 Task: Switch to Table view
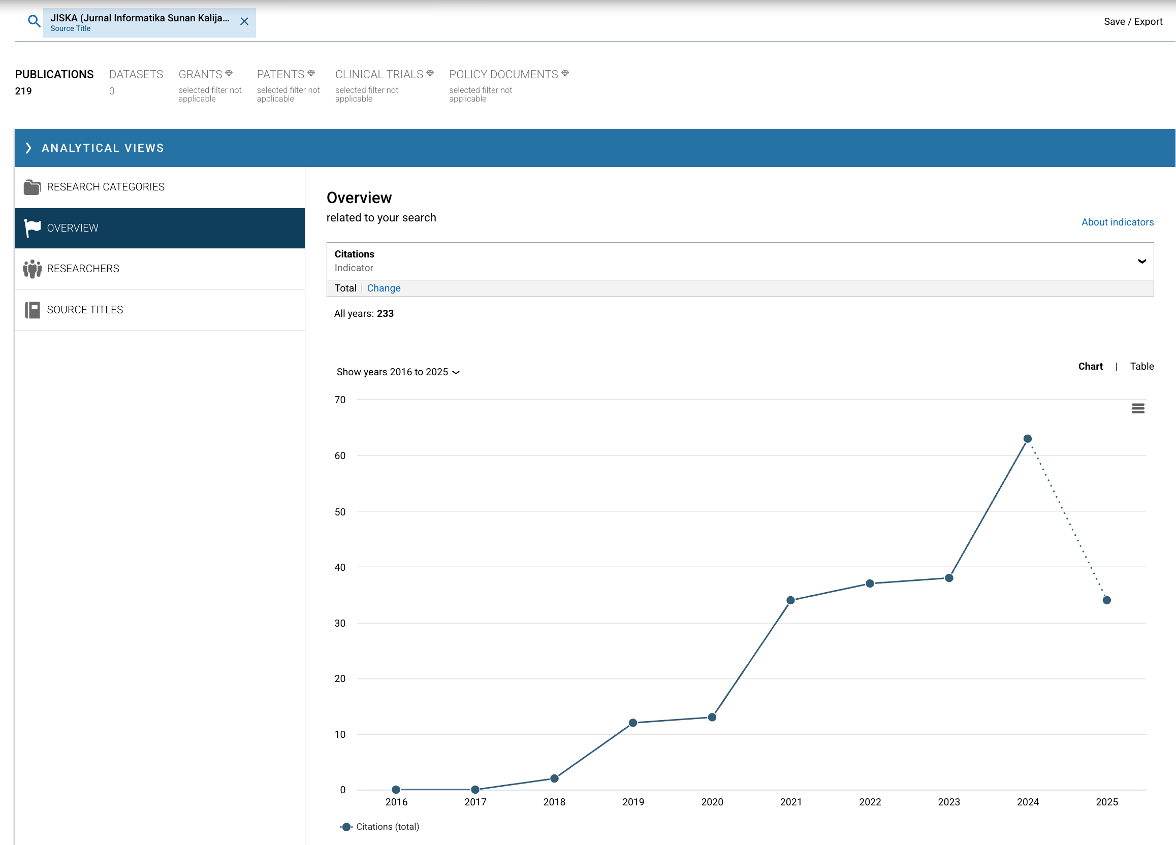tap(1141, 366)
